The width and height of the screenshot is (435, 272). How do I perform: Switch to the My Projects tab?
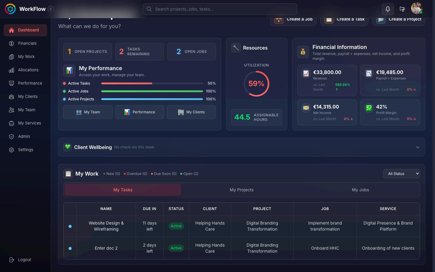(241, 190)
